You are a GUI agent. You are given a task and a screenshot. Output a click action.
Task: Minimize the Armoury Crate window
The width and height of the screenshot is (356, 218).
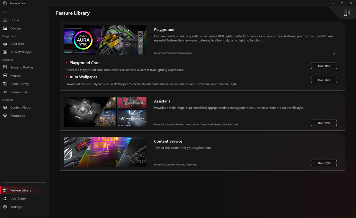[x=333, y=3]
